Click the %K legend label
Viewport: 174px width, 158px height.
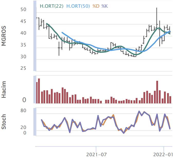(x=105, y=6)
